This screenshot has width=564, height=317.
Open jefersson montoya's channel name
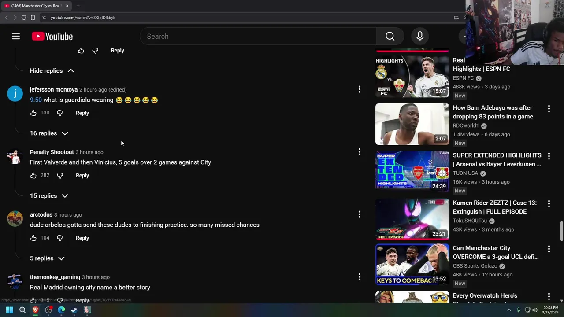[x=54, y=90]
